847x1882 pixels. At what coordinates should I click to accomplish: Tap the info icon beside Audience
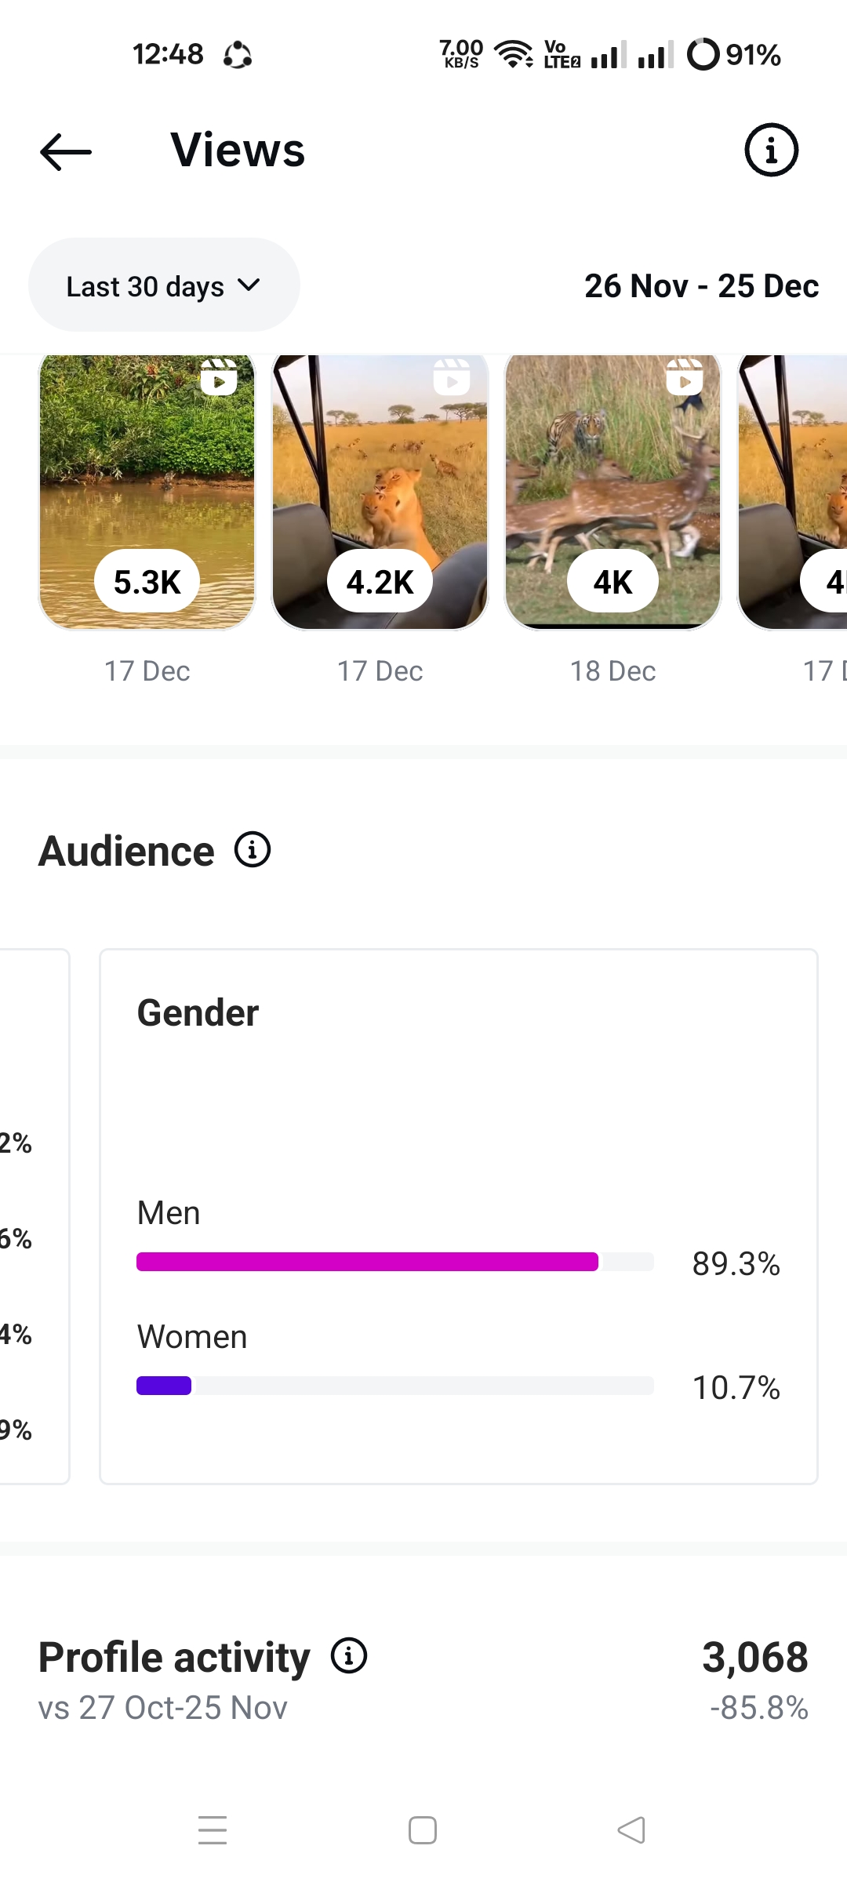[x=253, y=850]
